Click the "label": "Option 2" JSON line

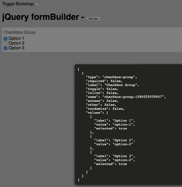tap(114, 140)
